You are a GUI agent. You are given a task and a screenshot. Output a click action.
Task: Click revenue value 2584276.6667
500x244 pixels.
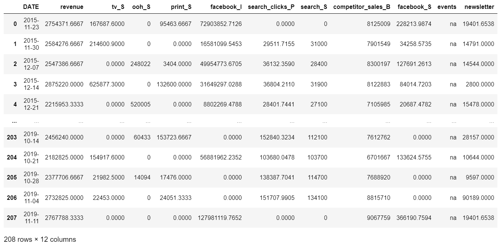[x=64, y=44]
